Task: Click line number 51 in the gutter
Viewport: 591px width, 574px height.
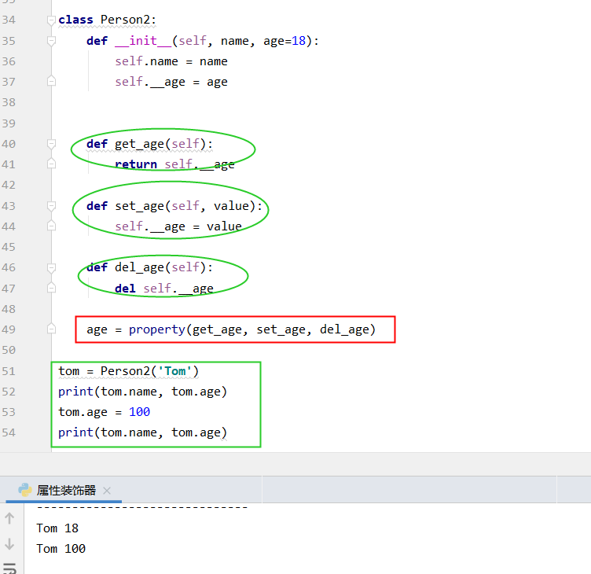Action: [9, 371]
